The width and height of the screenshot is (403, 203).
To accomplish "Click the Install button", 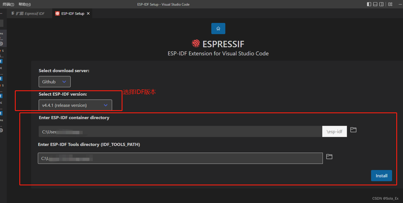I will (381, 176).
